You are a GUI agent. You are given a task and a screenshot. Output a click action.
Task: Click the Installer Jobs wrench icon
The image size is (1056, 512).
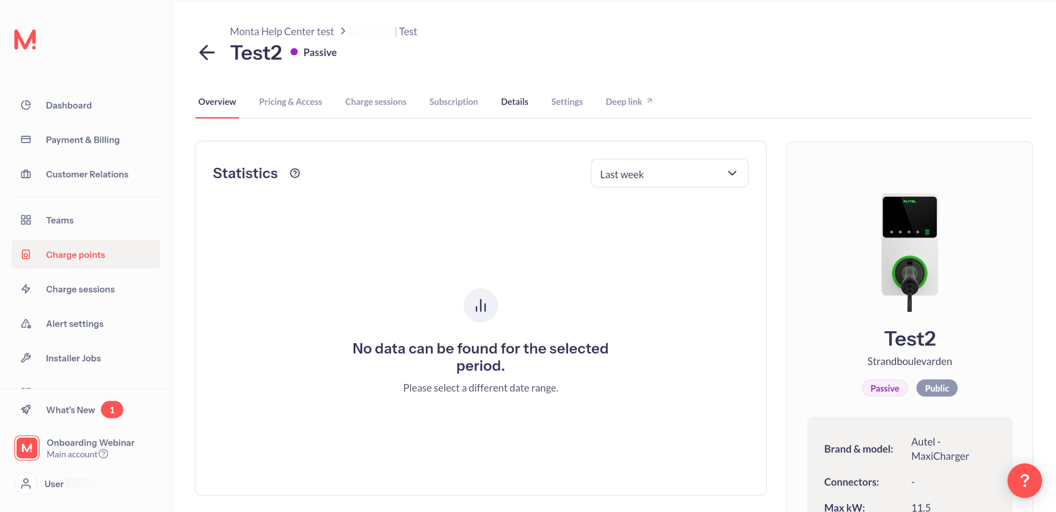(26, 358)
